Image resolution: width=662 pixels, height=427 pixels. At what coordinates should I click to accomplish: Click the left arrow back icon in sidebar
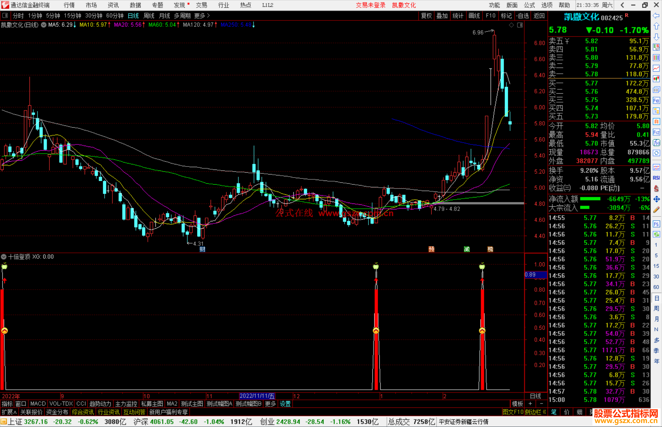pos(656,15)
